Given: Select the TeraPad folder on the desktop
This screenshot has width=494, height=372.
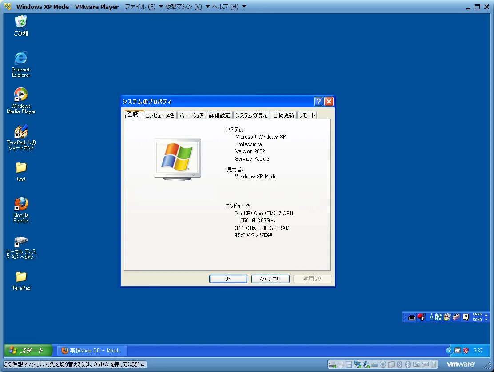Looking at the screenshot, I should pos(21,281).
